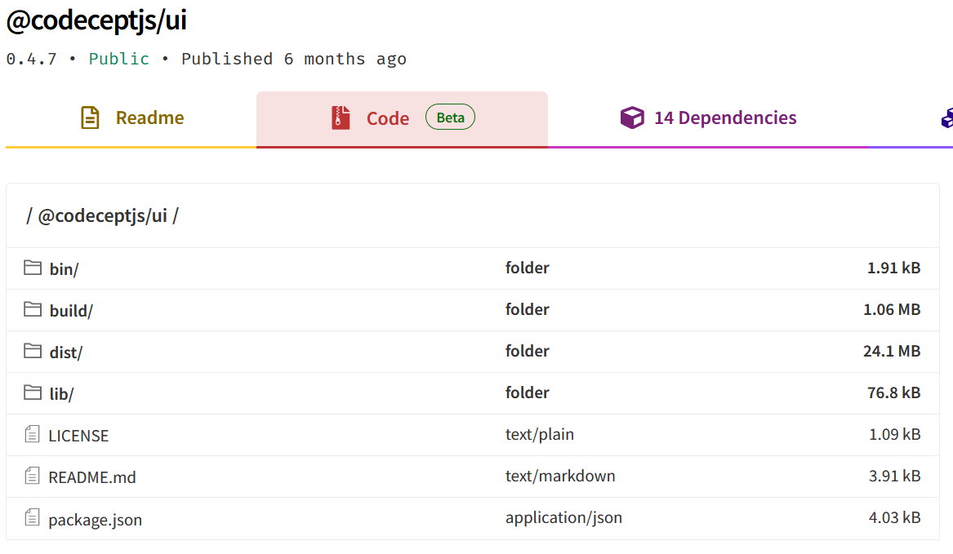Open the LICENSE file
The height and width of the screenshot is (554, 953).
point(78,436)
